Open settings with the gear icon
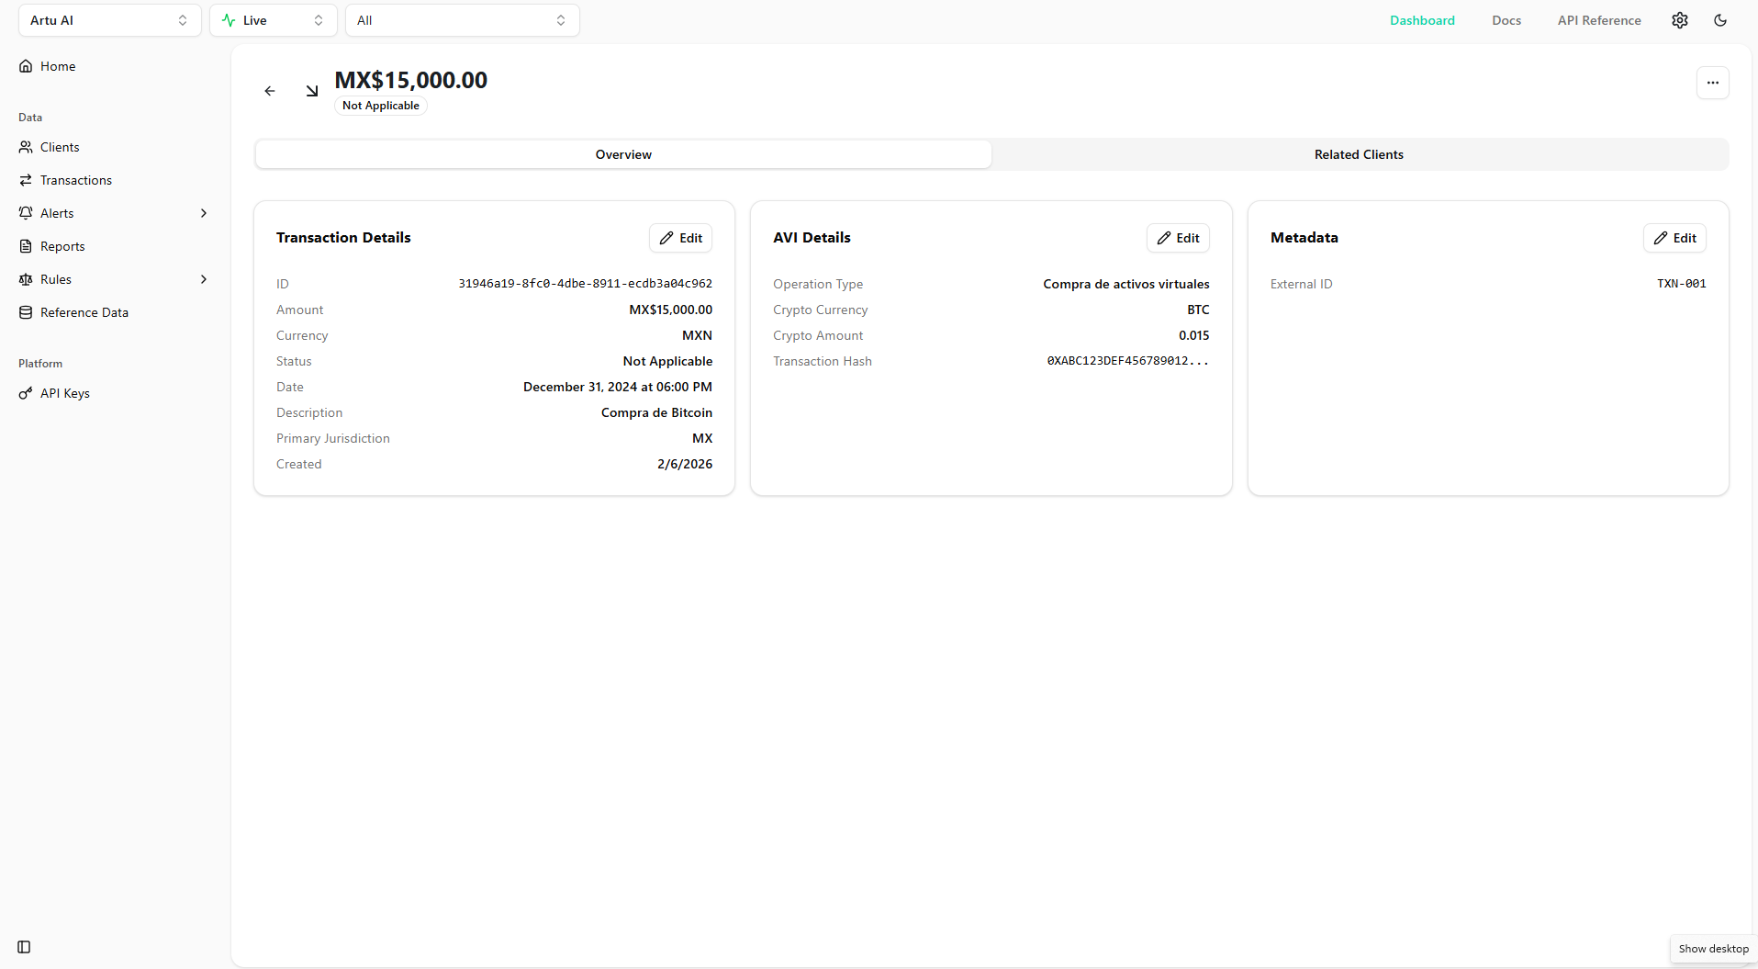The image size is (1758, 969). click(x=1679, y=20)
